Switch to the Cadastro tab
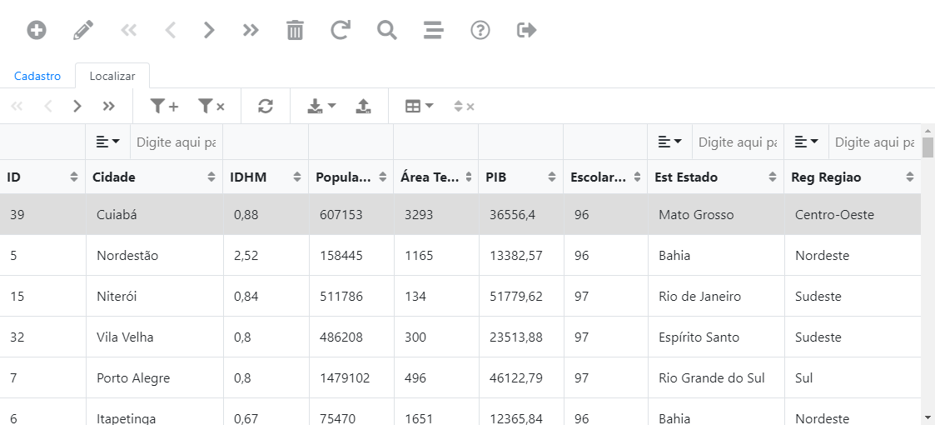 (x=37, y=76)
